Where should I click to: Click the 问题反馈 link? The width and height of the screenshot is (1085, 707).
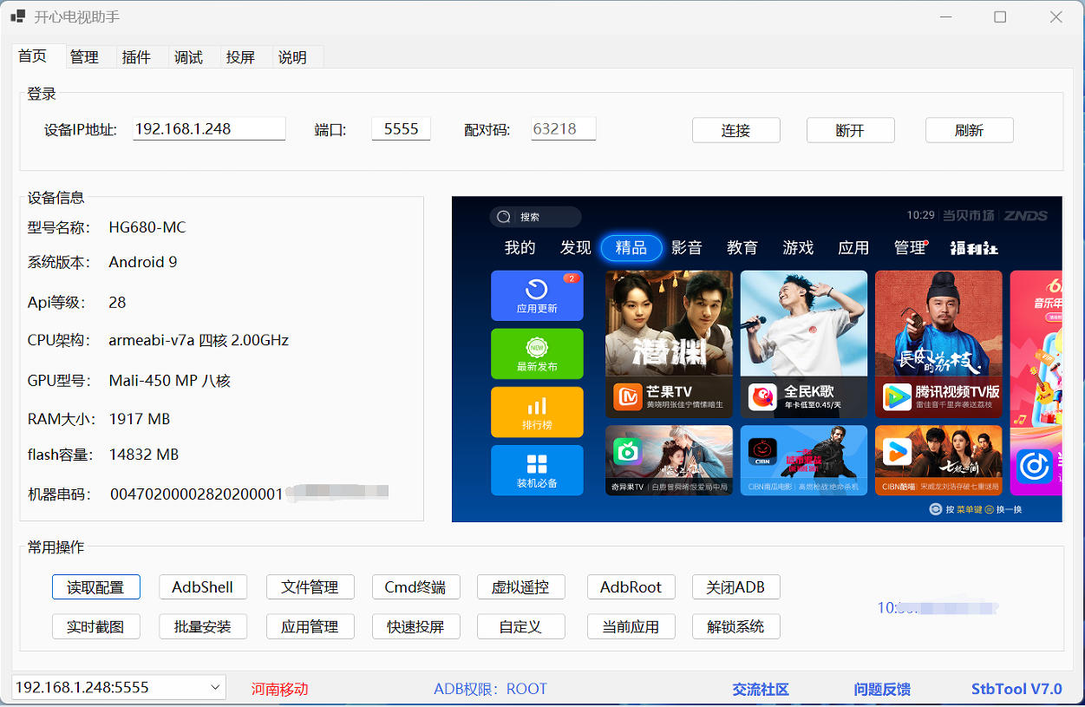[882, 689]
